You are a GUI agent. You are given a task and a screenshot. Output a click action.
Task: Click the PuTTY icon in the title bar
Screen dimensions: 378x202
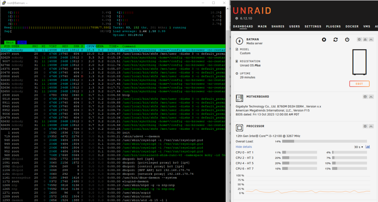click(4, 3)
